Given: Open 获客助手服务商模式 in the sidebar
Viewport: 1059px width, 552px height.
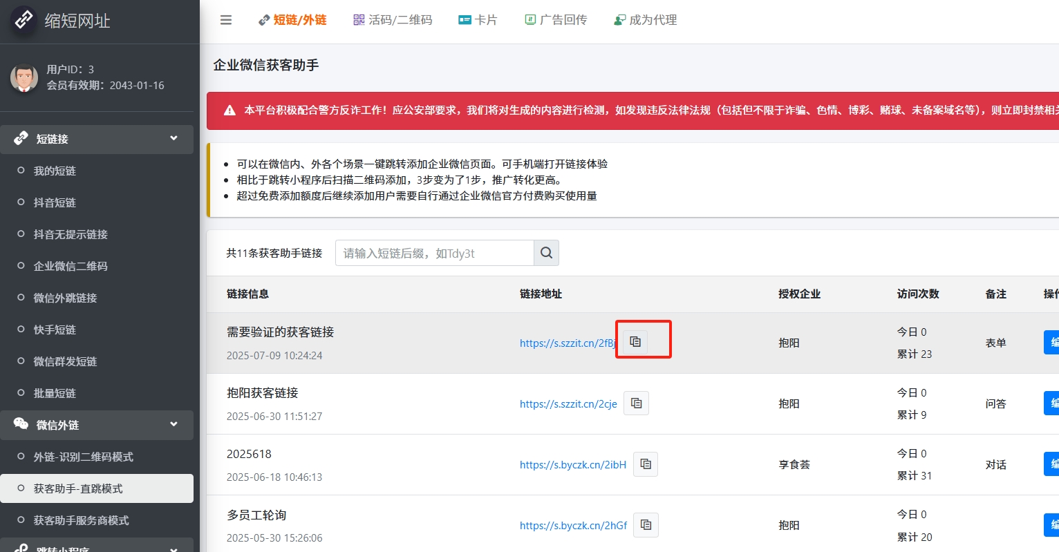Looking at the screenshot, I should coord(81,520).
